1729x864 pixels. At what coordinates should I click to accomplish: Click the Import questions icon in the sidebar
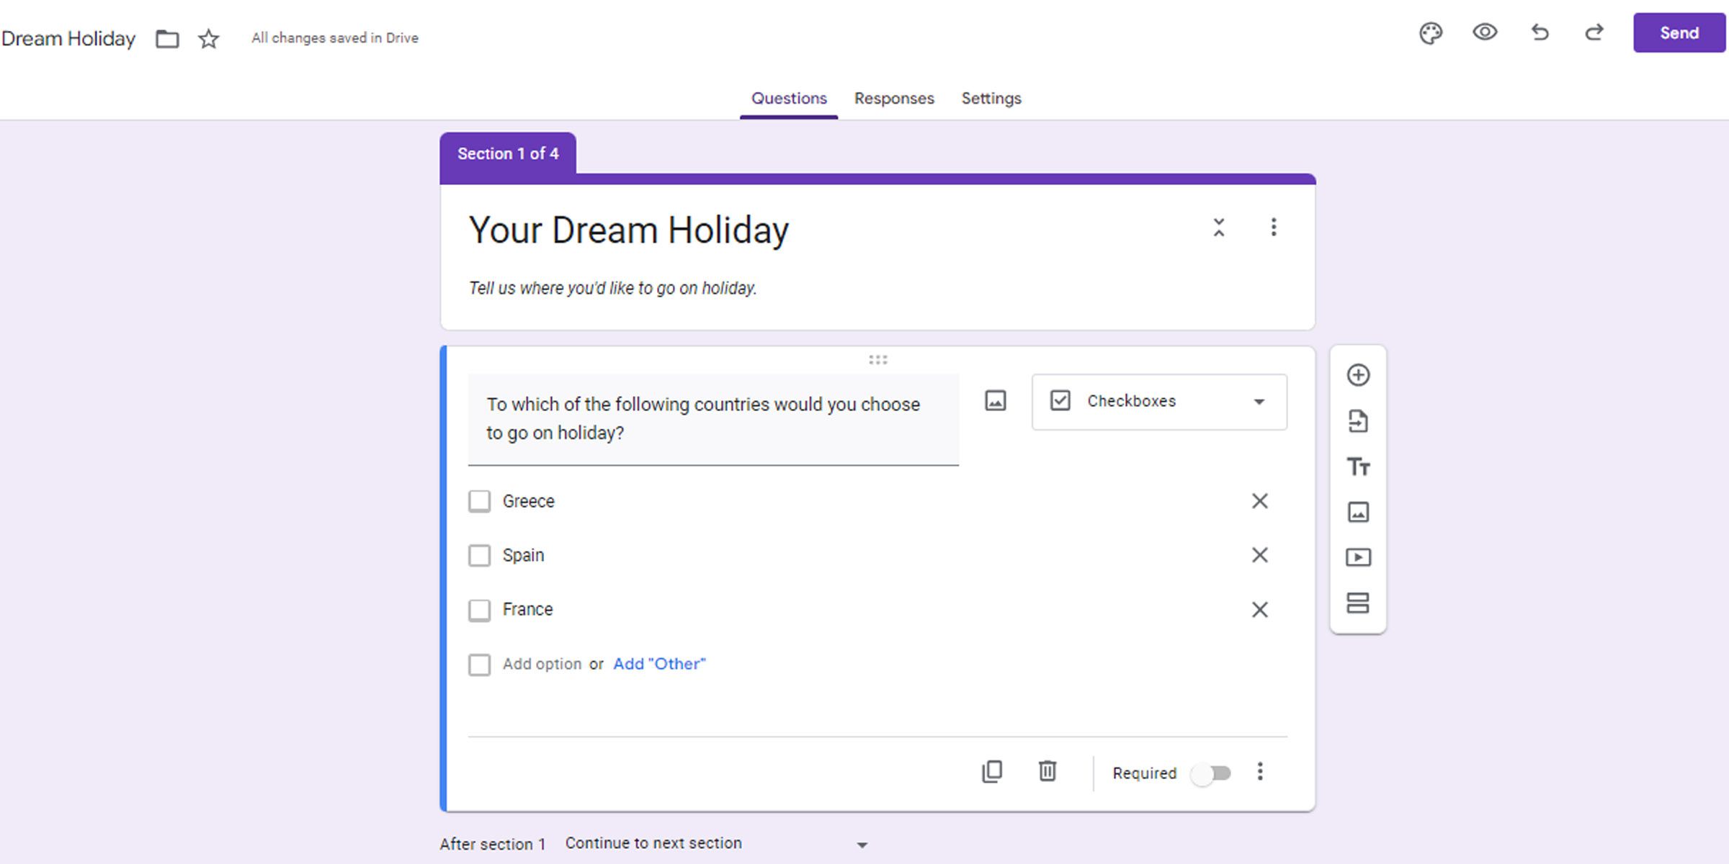coord(1359,421)
